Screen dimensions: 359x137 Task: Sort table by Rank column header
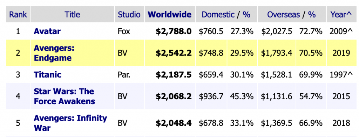pos(18,15)
